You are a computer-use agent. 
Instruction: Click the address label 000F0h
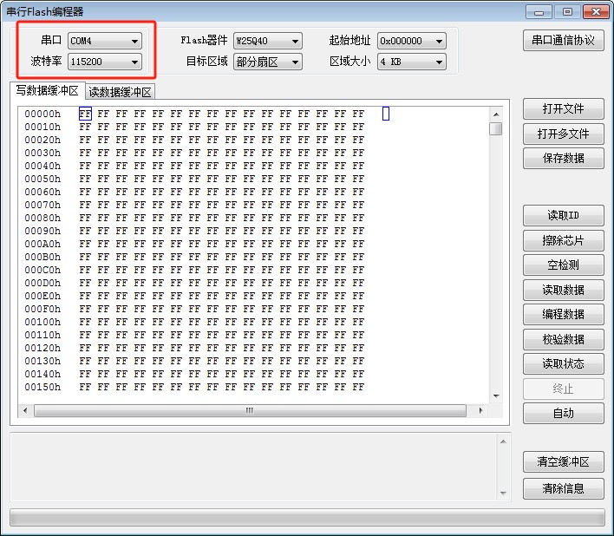click(x=42, y=309)
